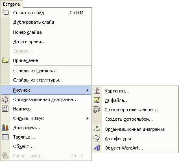179x161 pixels.
Task: Choose Таблица… menu entry
Action: [46, 137]
